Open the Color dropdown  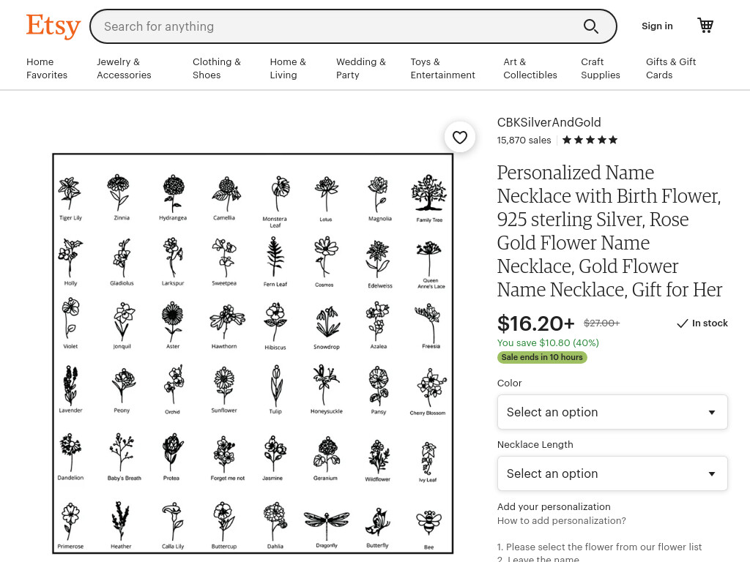(612, 412)
